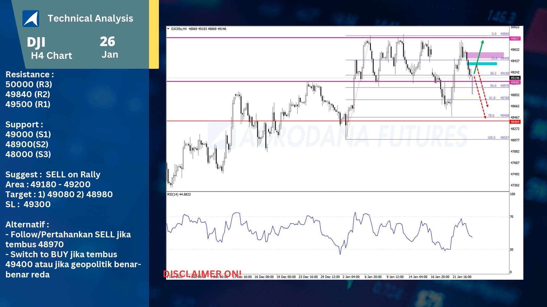Click the black 49146 current price tag

tap(515, 78)
